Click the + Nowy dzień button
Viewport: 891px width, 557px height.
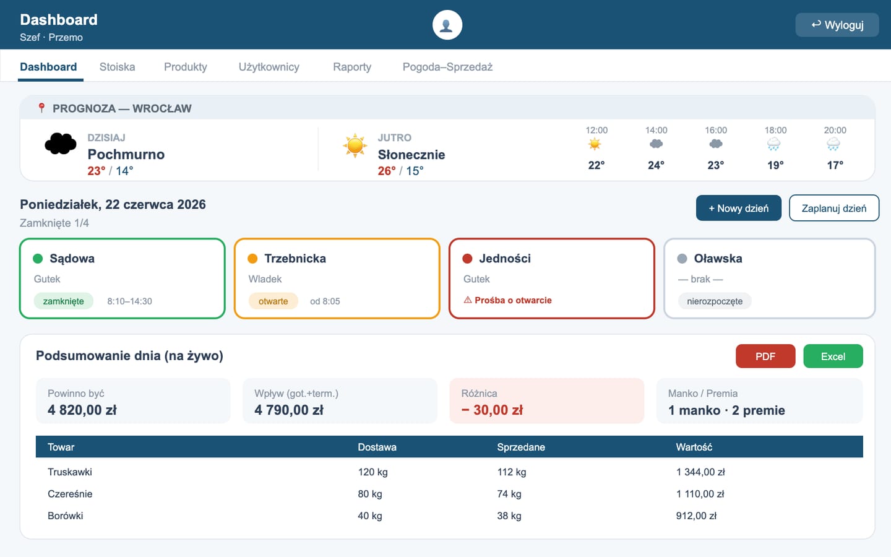(739, 208)
